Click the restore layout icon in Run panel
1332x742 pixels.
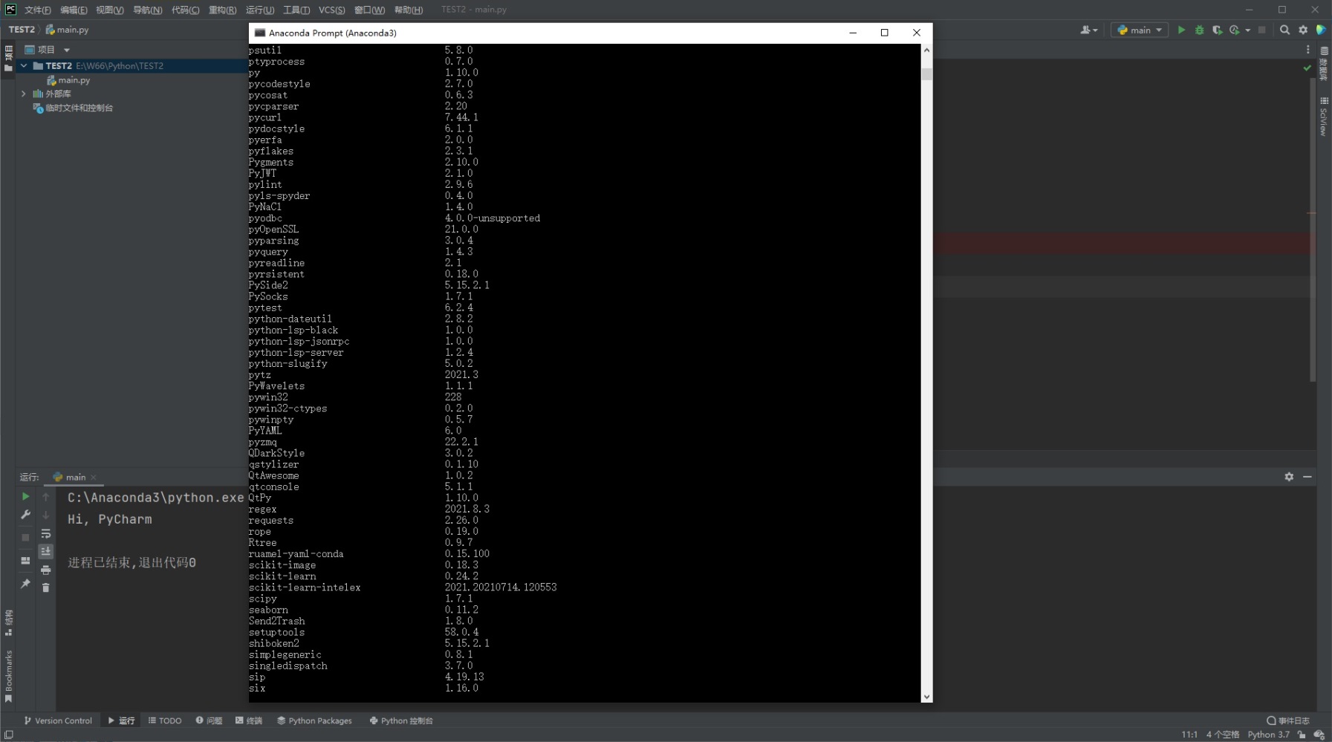(x=25, y=561)
